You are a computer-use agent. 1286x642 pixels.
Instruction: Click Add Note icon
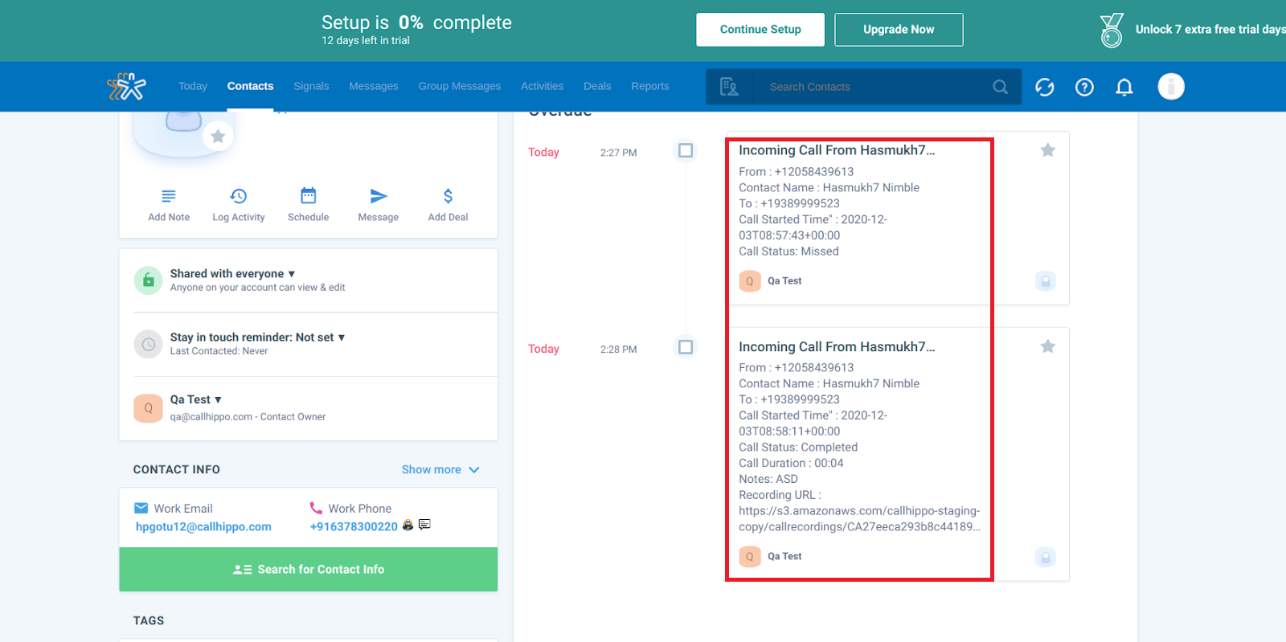pos(168,196)
